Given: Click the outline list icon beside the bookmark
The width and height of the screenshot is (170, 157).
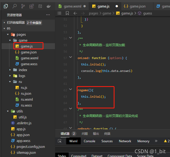Looking at the screenshot, I should pos(59,13).
